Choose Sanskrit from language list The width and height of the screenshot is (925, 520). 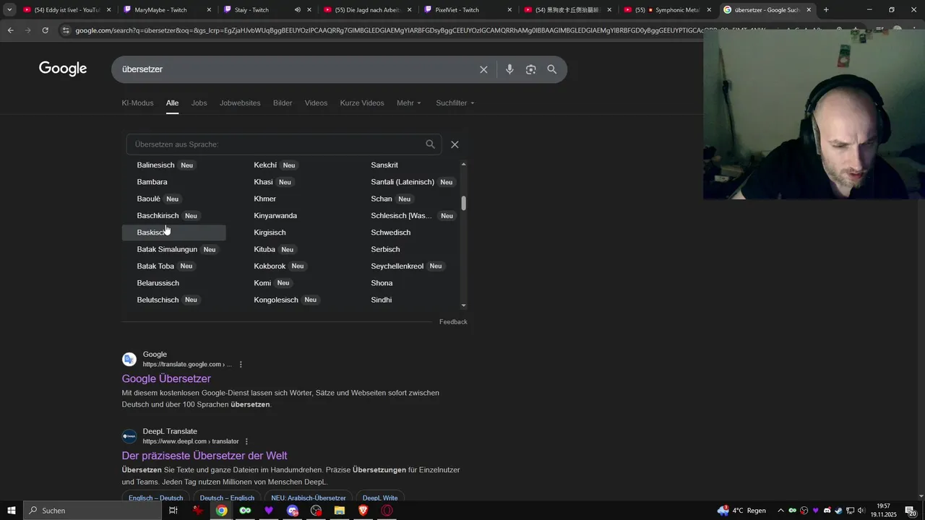click(x=384, y=165)
